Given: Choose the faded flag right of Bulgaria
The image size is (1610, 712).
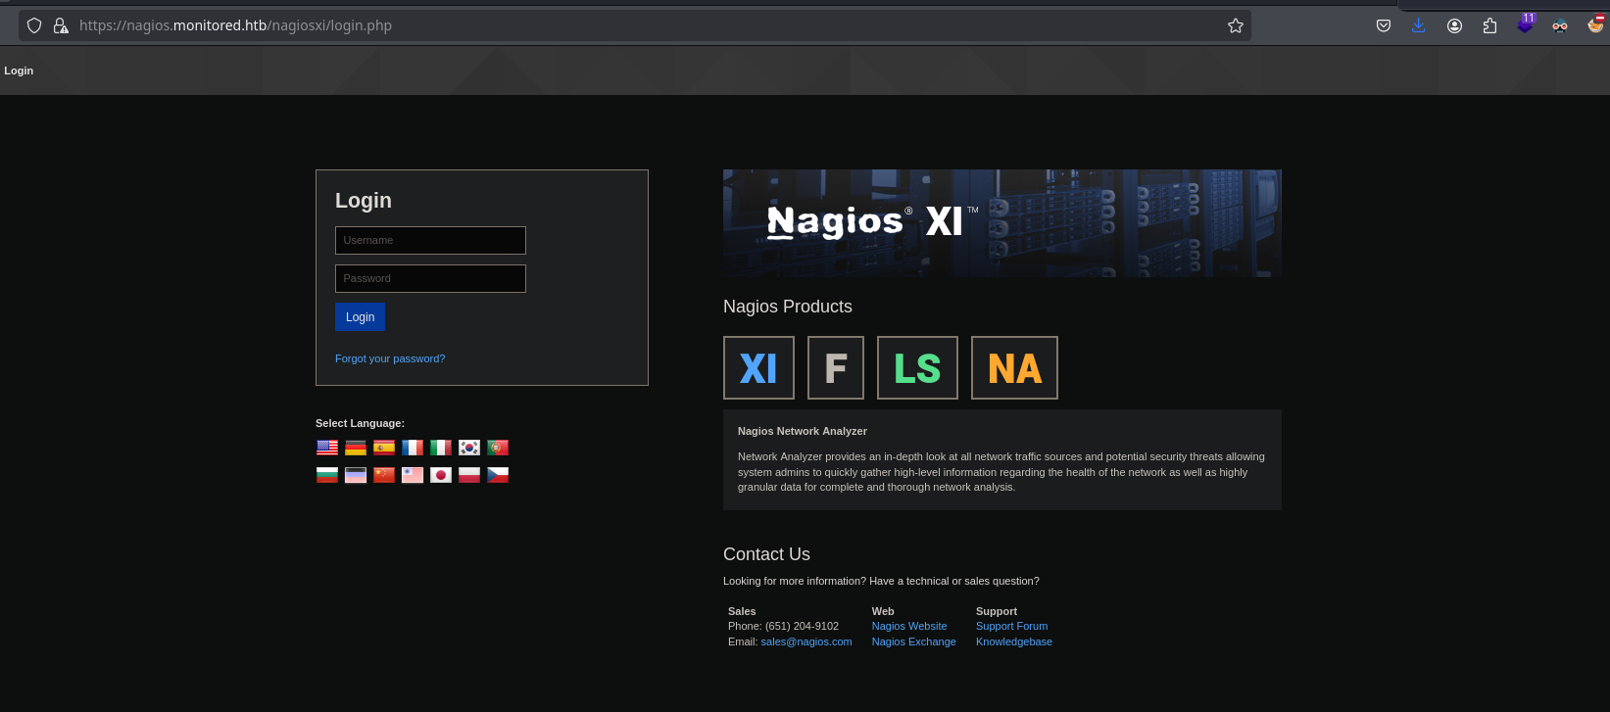Looking at the screenshot, I should [356, 475].
